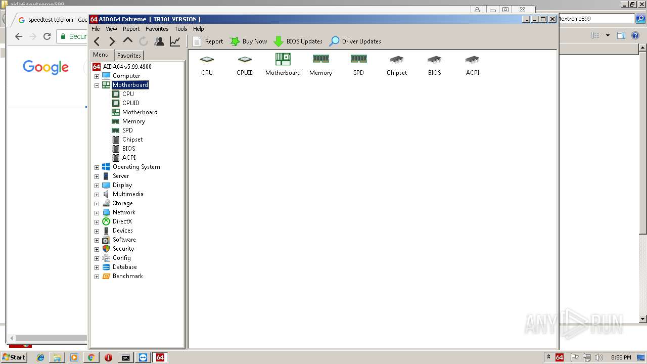Open the BIOS icon in the right pane

[x=435, y=65]
